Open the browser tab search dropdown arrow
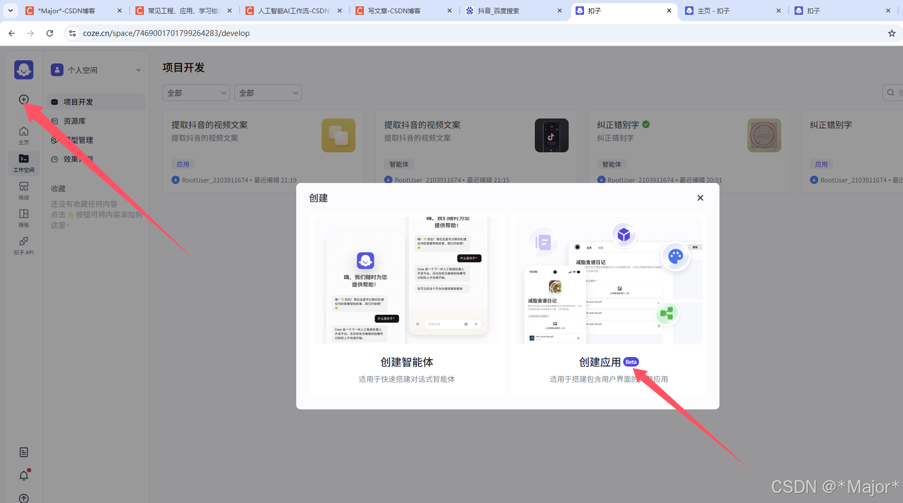 (11, 11)
